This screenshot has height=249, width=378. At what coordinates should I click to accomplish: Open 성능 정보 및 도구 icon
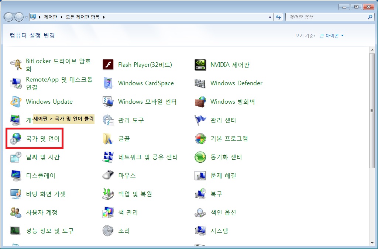pos(16,231)
